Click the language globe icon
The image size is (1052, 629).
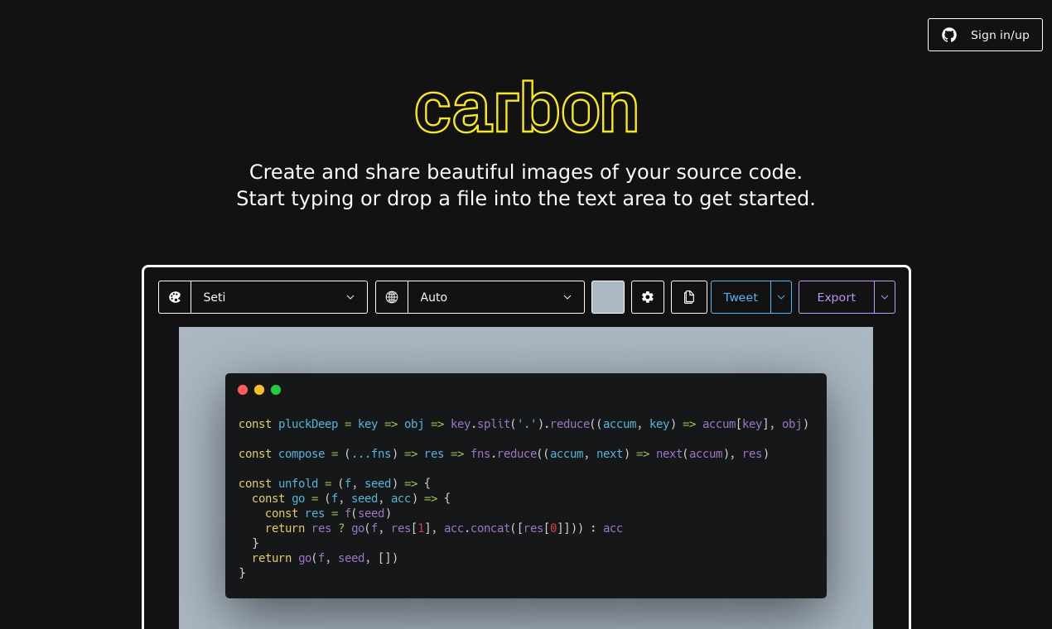(392, 297)
